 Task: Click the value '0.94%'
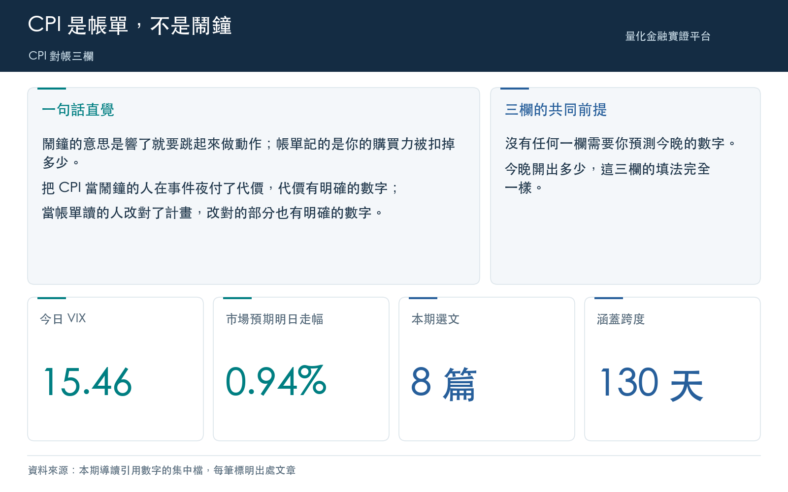276,381
